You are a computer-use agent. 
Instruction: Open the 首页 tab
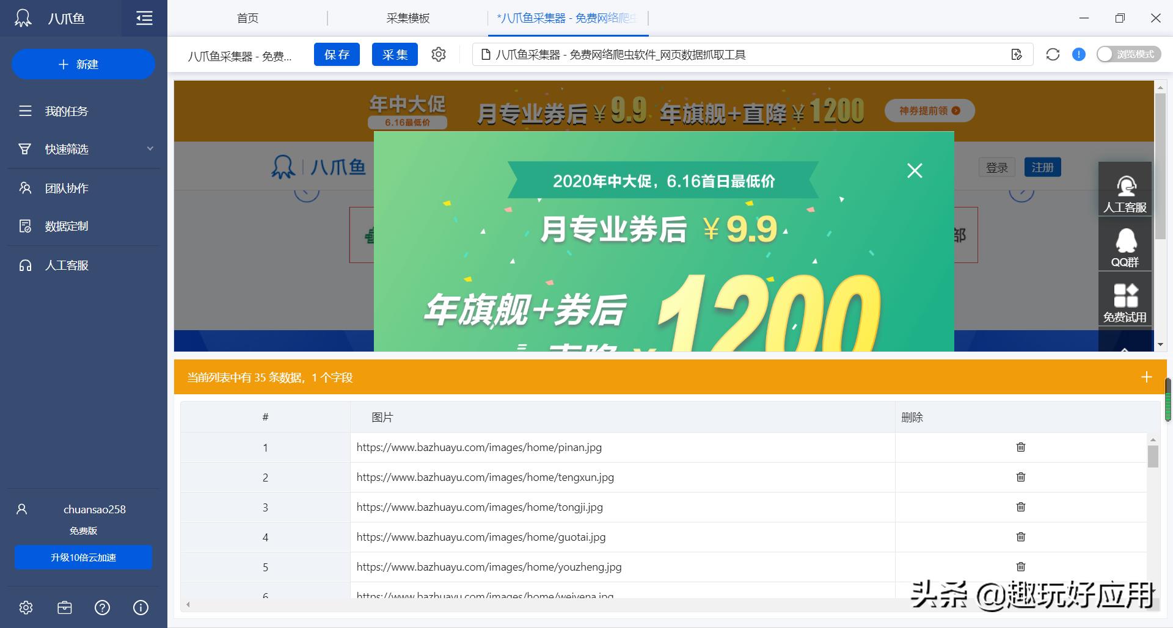[x=247, y=18]
